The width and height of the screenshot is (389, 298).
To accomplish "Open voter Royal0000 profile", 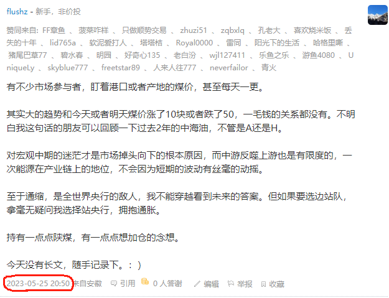I will [x=194, y=43].
